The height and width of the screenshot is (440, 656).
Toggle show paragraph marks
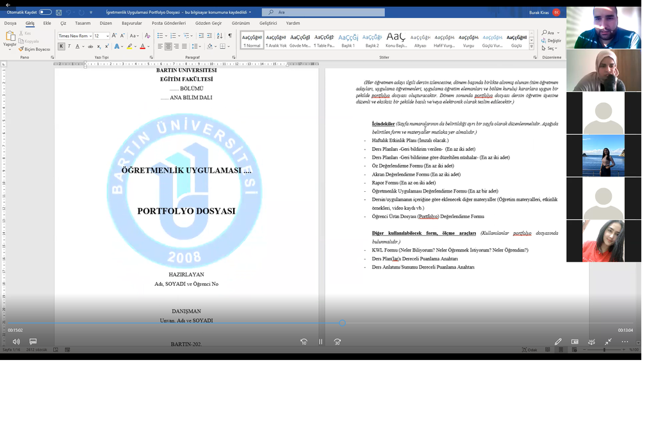pyautogui.click(x=230, y=36)
